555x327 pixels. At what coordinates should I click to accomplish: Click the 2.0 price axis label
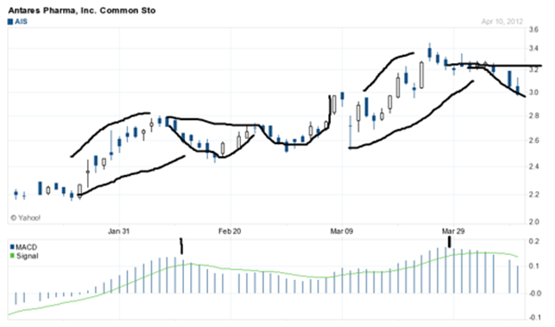click(534, 221)
